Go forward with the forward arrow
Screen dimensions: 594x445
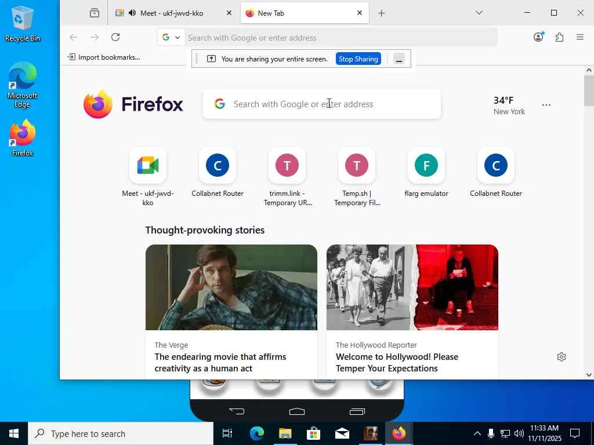tap(95, 37)
